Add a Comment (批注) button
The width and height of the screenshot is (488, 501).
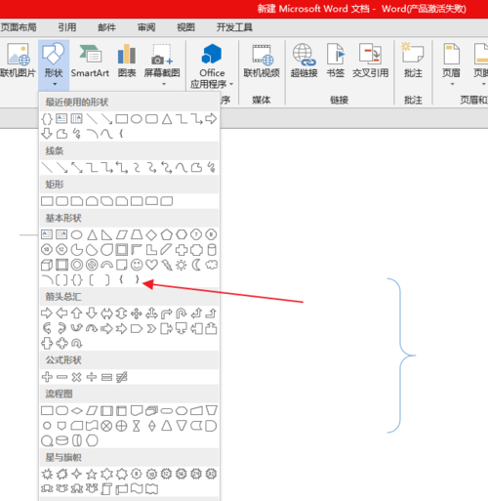[x=413, y=61]
